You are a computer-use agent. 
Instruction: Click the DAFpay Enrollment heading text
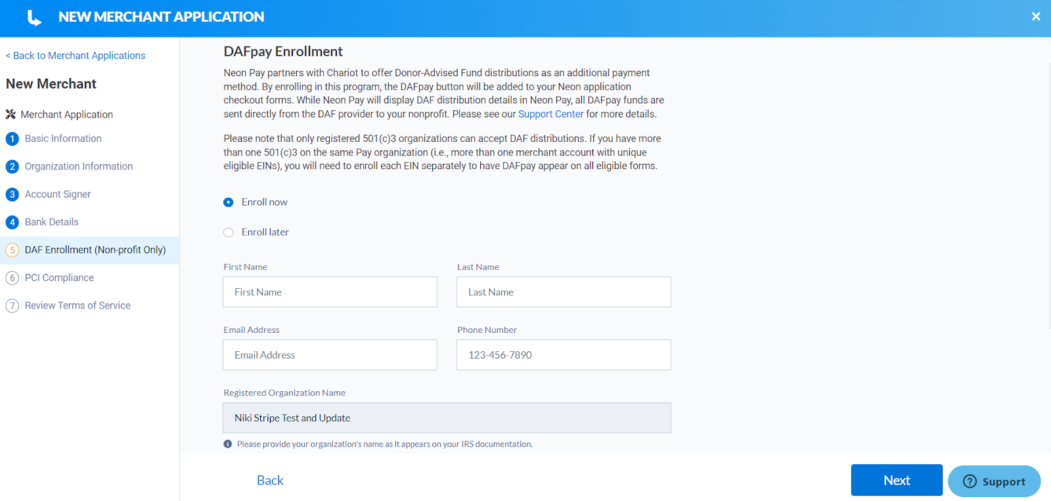[283, 51]
